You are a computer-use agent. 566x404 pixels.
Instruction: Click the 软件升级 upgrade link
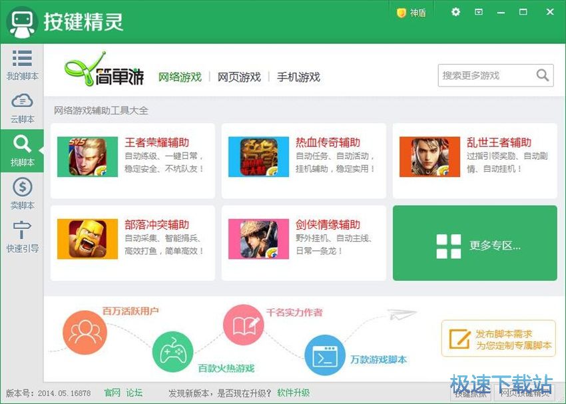293,393
